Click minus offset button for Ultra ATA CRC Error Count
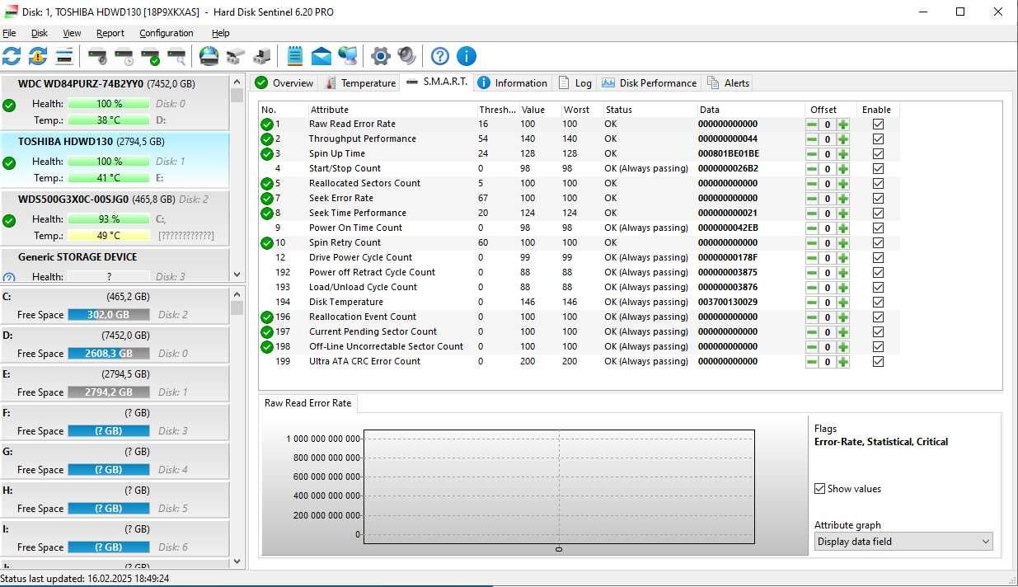Image resolution: width=1018 pixels, height=587 pixels. 812,361
